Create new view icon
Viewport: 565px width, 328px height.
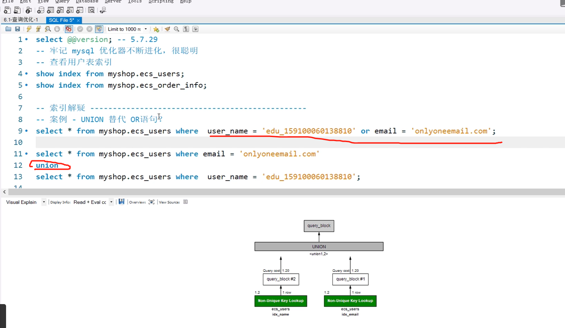click(60, 10)
